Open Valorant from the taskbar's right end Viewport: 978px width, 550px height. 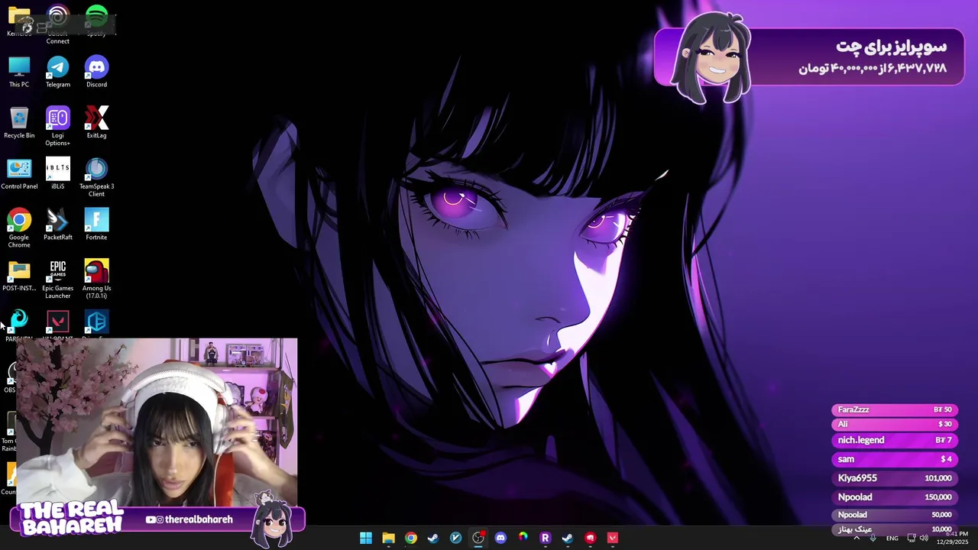(613, 538)
